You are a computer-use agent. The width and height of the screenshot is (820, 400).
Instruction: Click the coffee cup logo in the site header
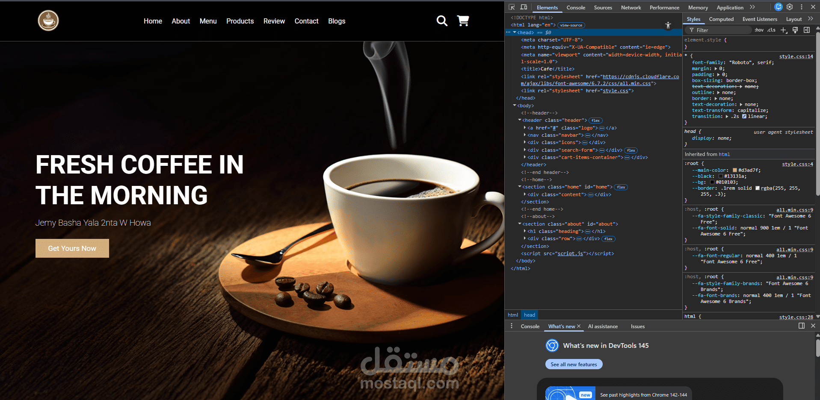pos(48,21)
